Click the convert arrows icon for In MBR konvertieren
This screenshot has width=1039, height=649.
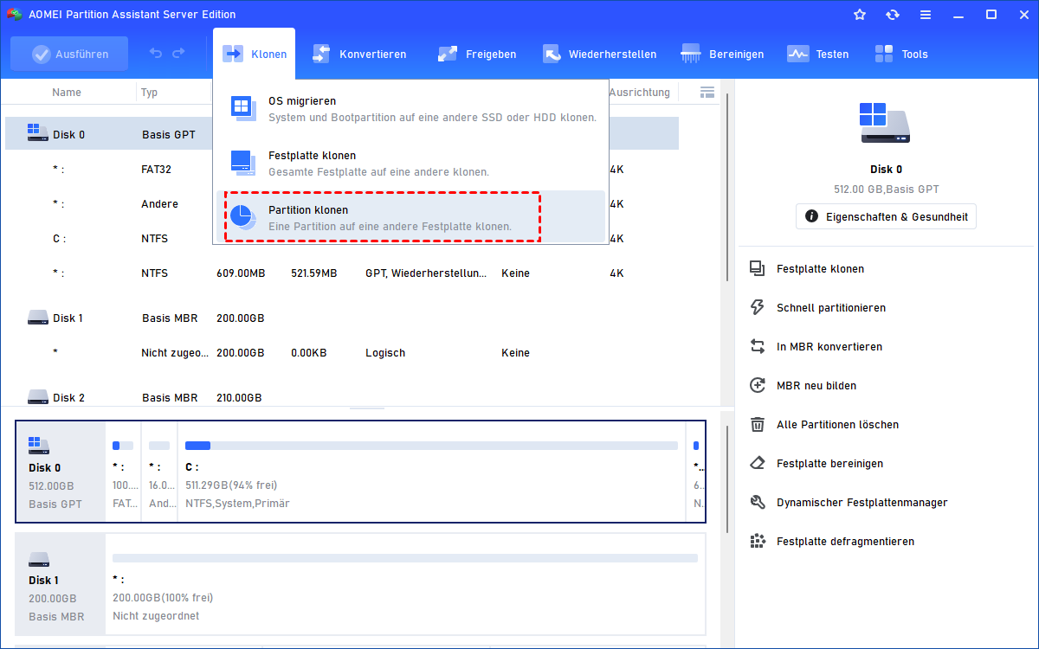click(x=758, y=346)
